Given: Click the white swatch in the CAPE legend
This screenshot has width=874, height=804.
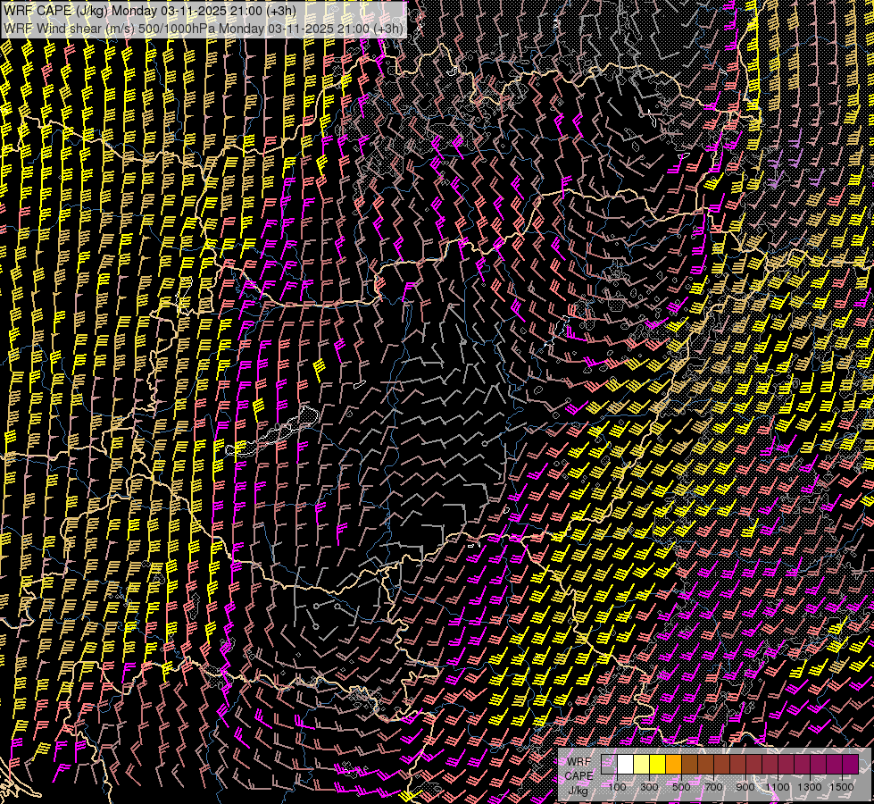Looking at the screenshot, I should click(x=625, y=764).
